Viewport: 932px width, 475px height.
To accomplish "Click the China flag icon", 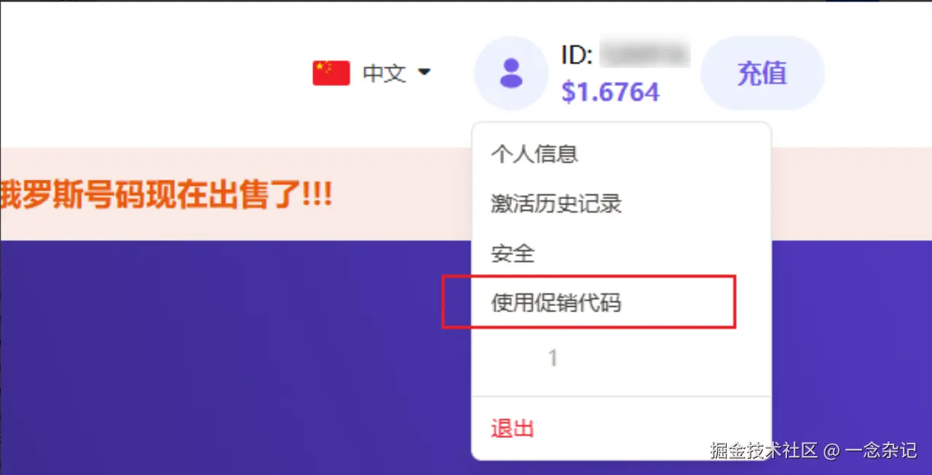I will (331, 73).
